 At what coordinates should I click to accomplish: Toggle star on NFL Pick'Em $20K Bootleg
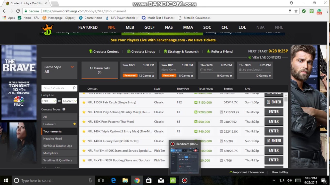tap(84, 160)
